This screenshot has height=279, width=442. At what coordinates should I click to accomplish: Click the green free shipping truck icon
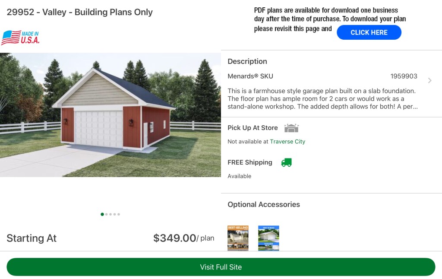point(286,162)
